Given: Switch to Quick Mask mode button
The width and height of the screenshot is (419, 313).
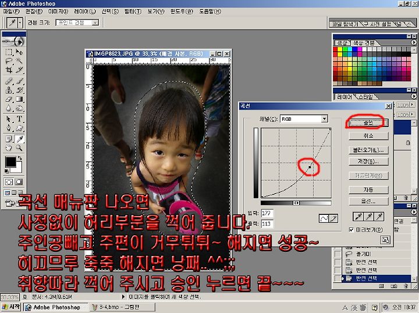Looking at the screenshot, I should coord(19,182).
